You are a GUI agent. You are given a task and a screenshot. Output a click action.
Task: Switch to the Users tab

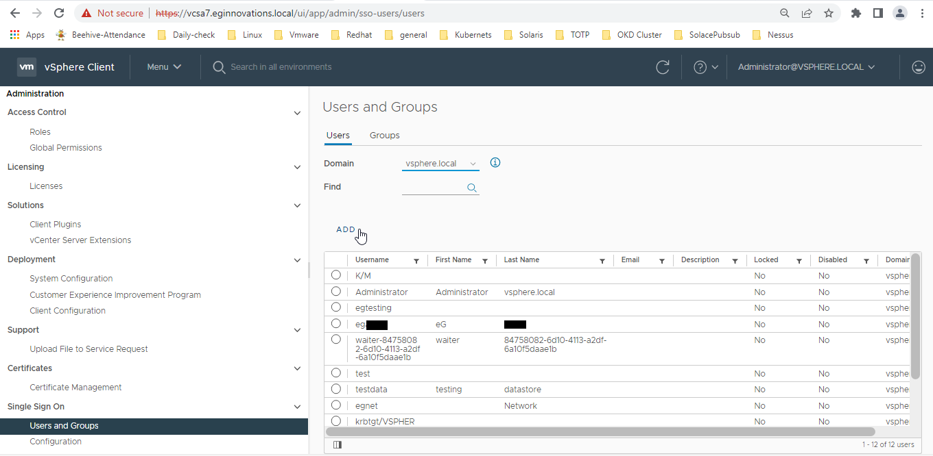coord(338,136)
